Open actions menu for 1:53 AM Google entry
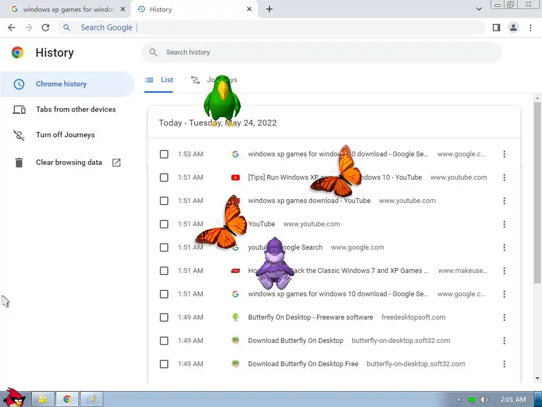 [x=504, y=154]
